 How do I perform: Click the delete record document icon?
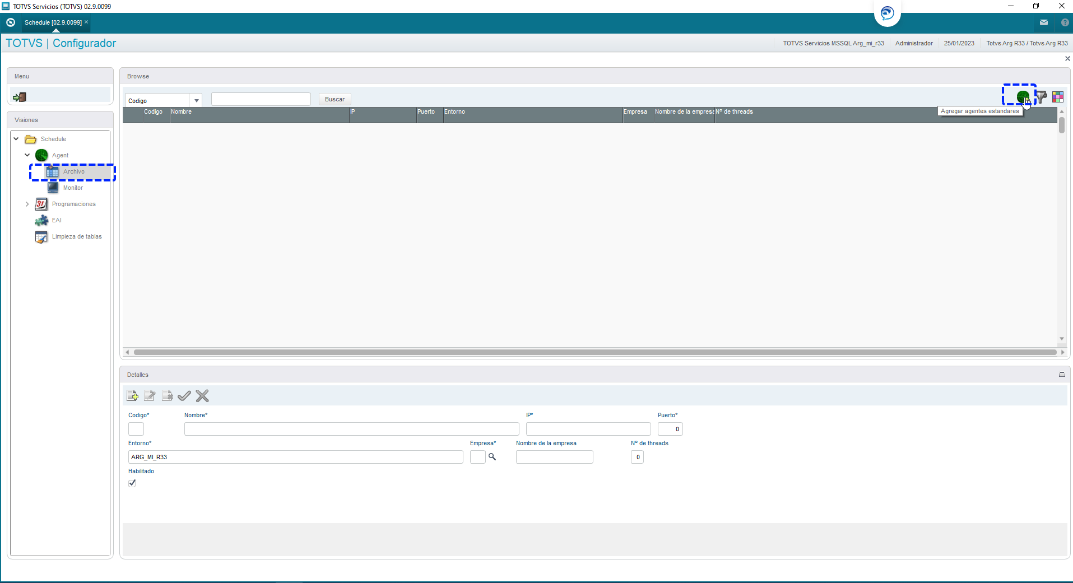(x=167, y=396)
